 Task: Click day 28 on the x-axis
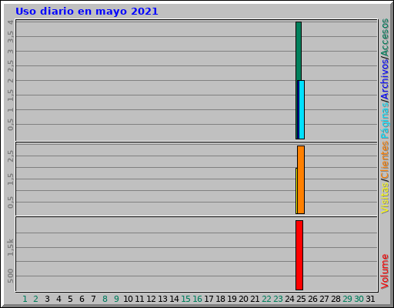(x=336, y=299)
